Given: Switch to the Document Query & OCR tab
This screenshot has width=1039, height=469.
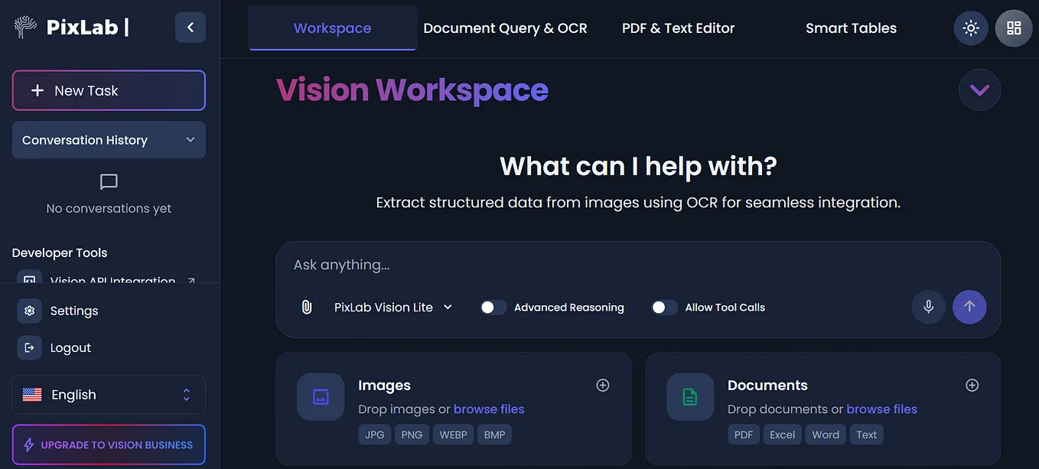Looking at the screenshot, I should (x=505, y=28).
